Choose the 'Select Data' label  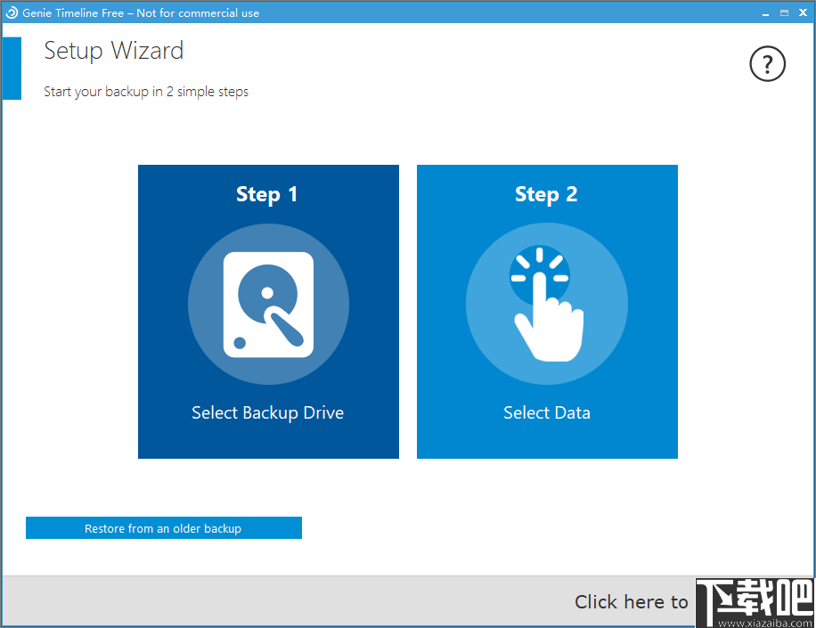[547, 412]
